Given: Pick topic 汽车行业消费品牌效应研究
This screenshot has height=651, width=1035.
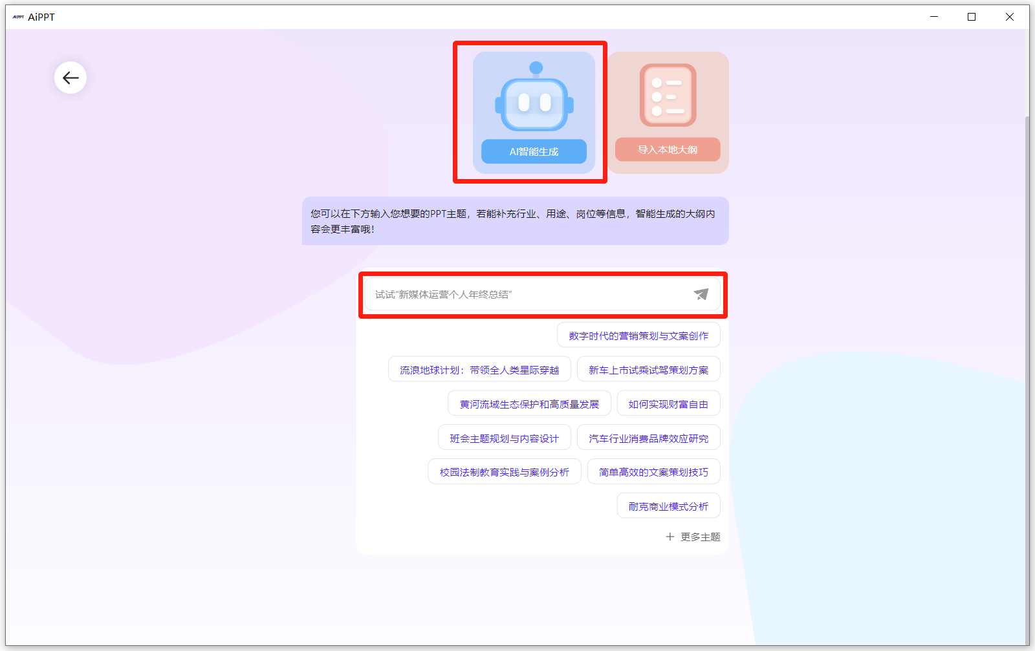Looking at the screenshot, I should coord(649,438).
